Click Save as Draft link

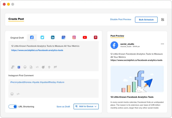(x=63, y=106)
